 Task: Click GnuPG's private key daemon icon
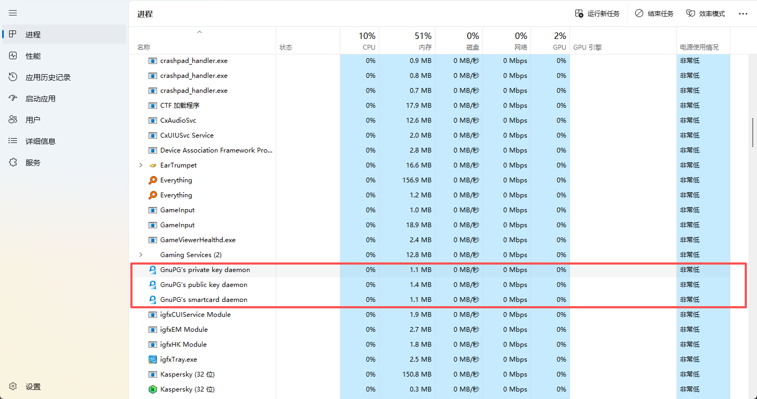tap(153, 270)
